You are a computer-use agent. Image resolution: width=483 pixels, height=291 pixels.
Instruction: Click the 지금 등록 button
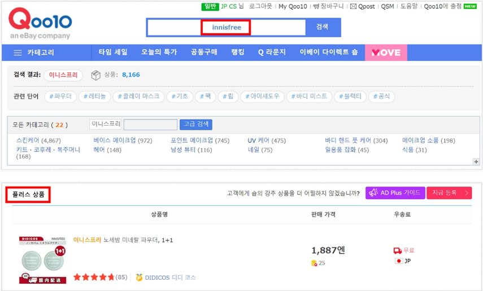[x=449, y=193]
